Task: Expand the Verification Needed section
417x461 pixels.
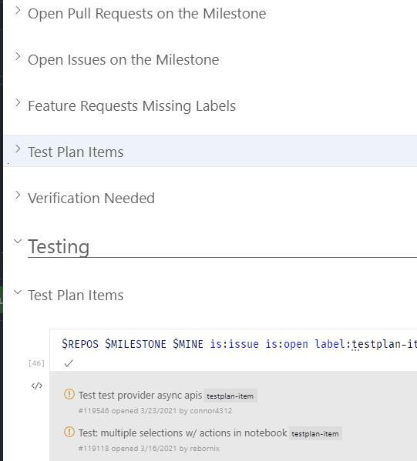Action: pyautogui.click(x=18, y=195)
